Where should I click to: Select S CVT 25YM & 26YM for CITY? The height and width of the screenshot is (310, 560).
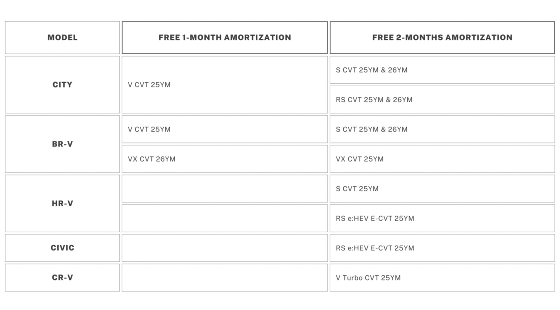[x=371, y=70]
